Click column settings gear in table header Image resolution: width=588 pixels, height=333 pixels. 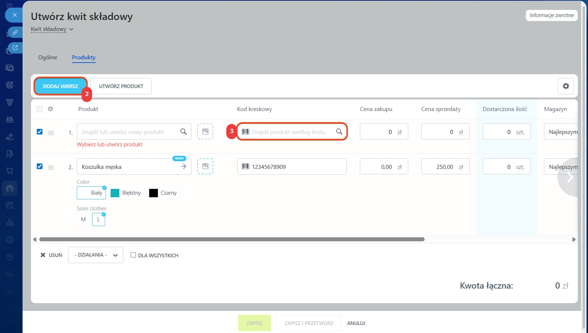point(51,109)
